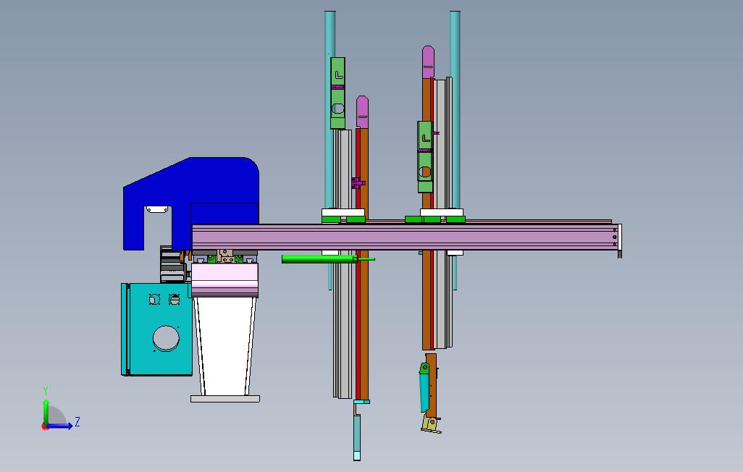This screenshot has width=743, height=472.
Task: Select the right knob on teal box
Action: (175, 300)
